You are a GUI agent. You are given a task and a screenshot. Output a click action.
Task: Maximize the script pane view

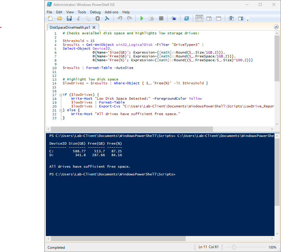218,18
